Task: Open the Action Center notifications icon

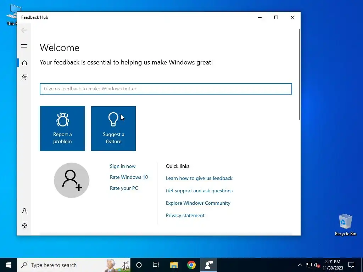Action: click(351, 265)
